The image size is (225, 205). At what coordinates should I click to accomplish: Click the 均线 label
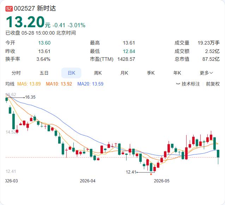point(10,84)
